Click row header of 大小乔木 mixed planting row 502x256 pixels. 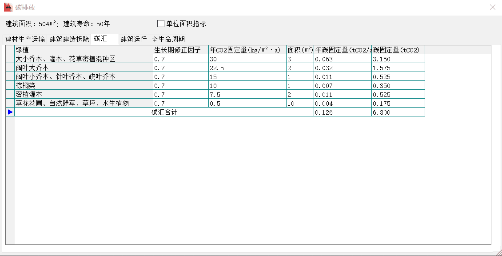[x=10, y=59]
